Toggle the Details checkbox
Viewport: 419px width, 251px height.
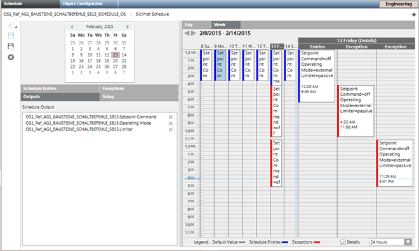point(343,242)
